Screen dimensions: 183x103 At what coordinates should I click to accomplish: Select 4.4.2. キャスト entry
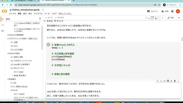(x=20, y=76)
